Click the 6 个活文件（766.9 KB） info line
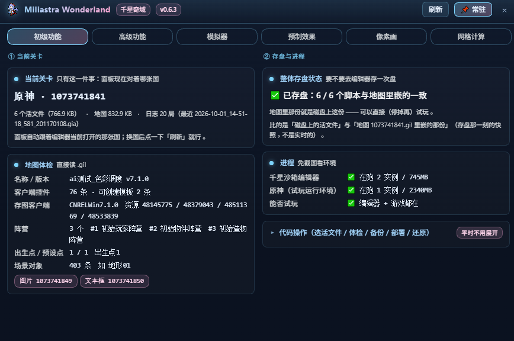The width and height of the screenshot is (514, 341). [45, 114]
